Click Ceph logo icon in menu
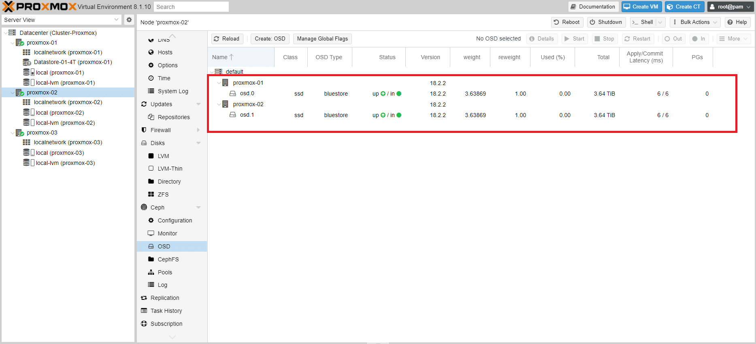Screen dimensions: 756x344 pyautogui.click(x=144, y=207)
